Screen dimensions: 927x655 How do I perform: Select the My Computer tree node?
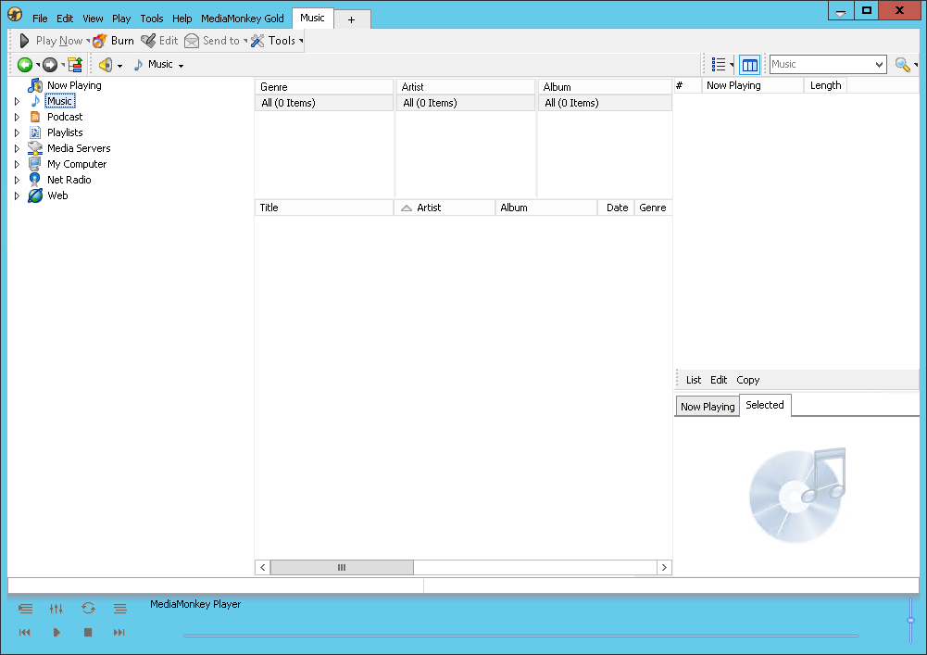77,164
